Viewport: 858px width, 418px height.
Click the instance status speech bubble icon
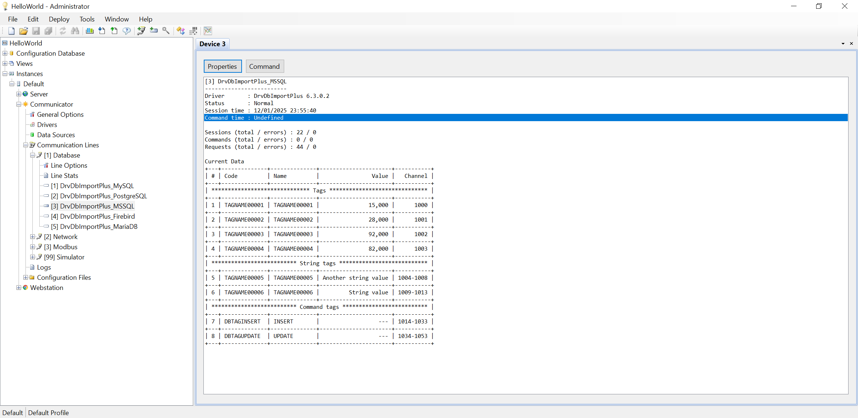[126, 31]
